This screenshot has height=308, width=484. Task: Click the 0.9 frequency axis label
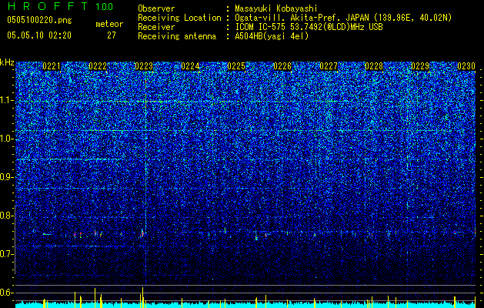click(7, 177)
